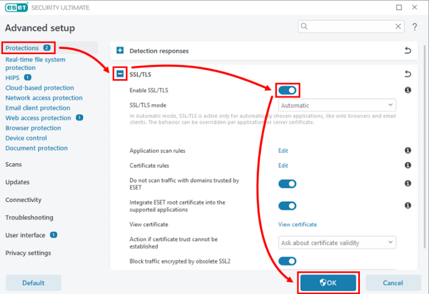Collapse the SSL/TLS section
The height and width of the screenshot is (294, 429).
[x=120, y=74]
